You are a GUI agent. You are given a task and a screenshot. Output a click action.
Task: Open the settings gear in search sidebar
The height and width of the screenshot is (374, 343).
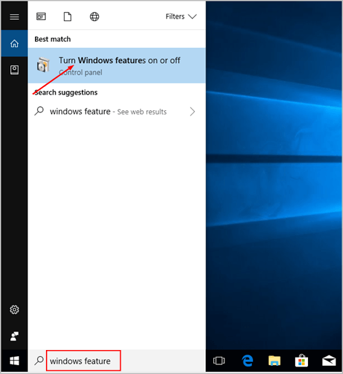tap(14, 310)
